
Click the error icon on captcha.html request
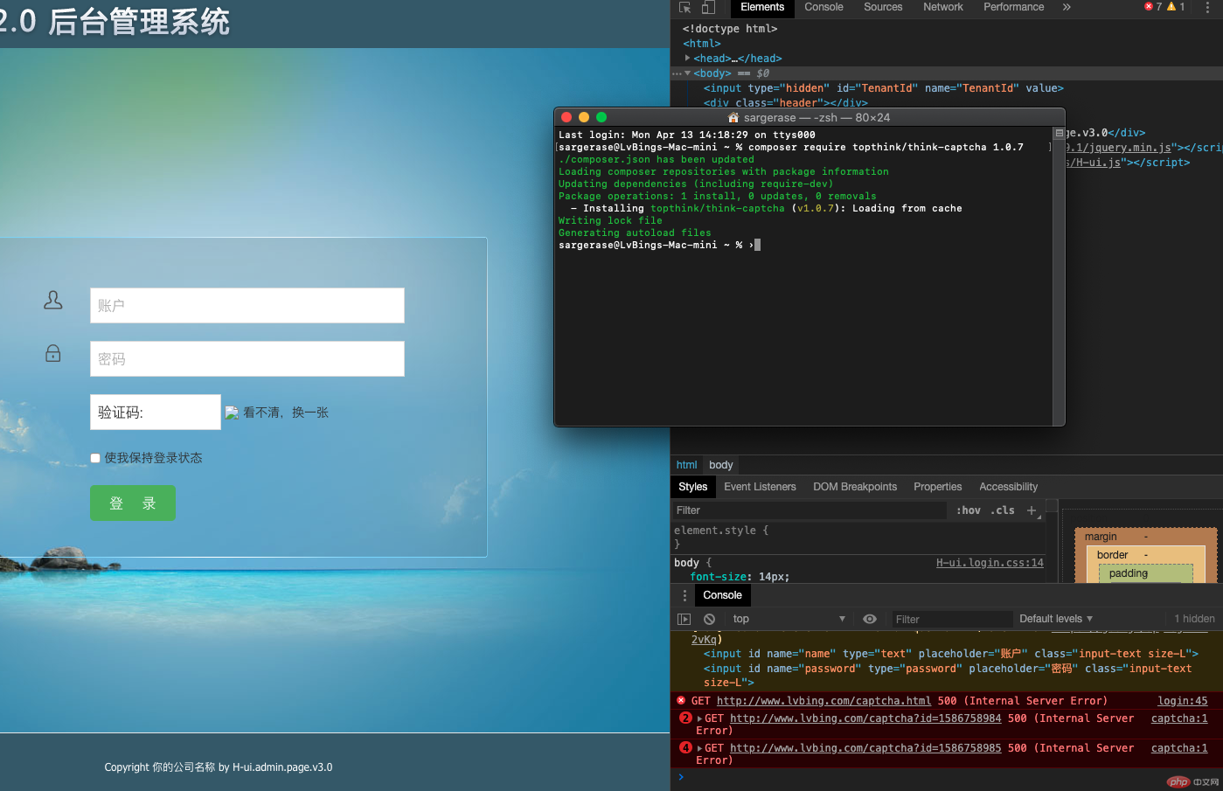(681, 700)
